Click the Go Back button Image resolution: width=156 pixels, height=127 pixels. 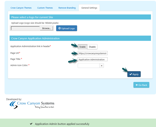(x=141, y=85)
